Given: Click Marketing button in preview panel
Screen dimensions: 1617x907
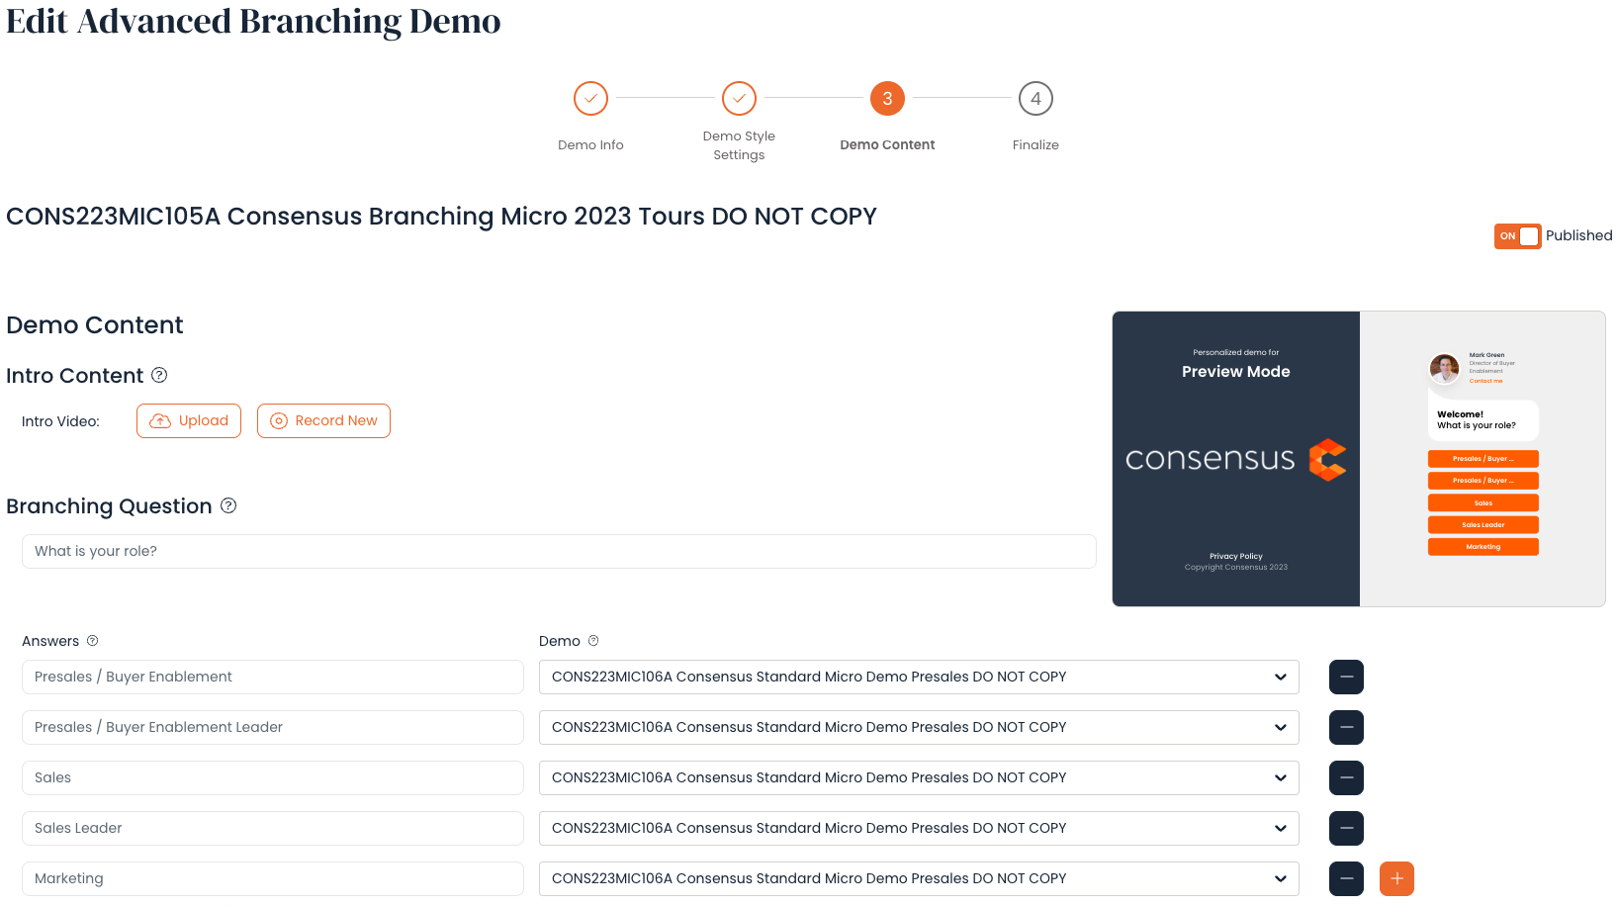Looking at the screenshot, I should point(1483,546).
